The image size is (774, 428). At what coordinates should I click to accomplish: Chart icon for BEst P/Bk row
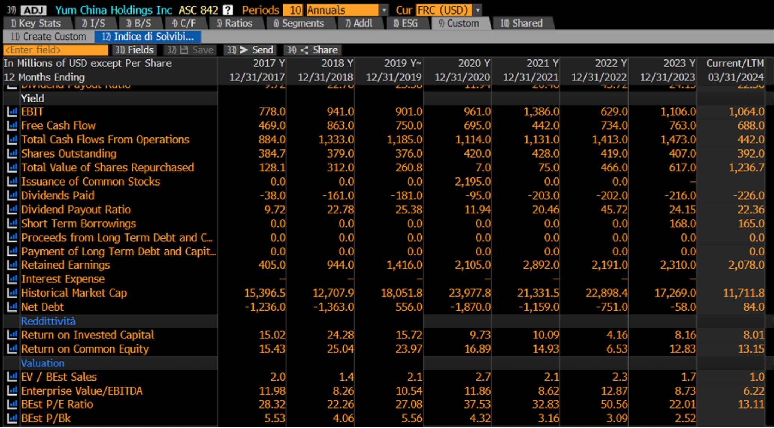click(12, 418)
